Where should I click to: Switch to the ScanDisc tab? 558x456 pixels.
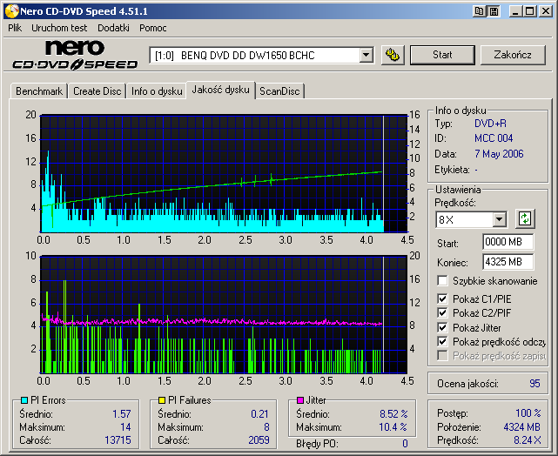click(279, 91)
